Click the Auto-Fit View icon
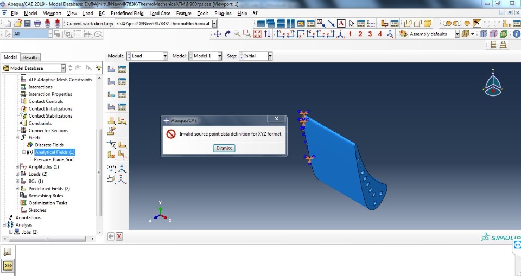The width and height of the screenshot is (521, 276). click(257, 34)
